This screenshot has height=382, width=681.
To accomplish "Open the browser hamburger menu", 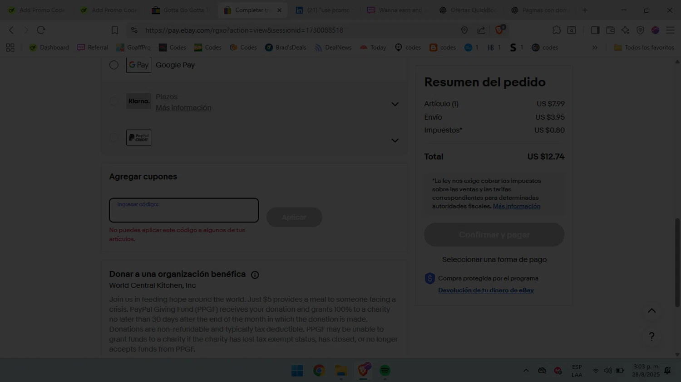I will [670, 30].
